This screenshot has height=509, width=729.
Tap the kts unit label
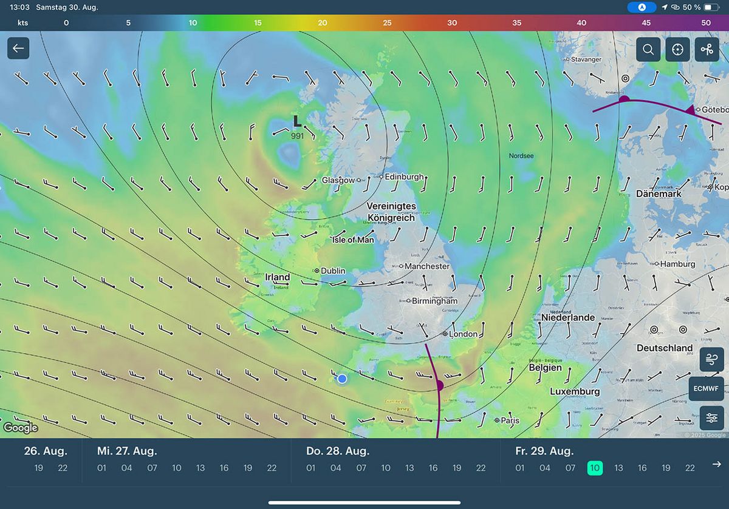[22, 22]
